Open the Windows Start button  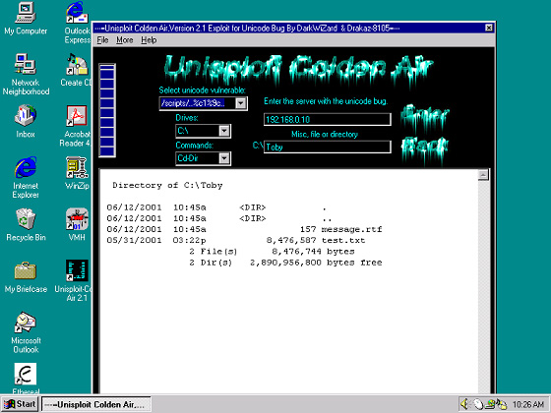20,404
